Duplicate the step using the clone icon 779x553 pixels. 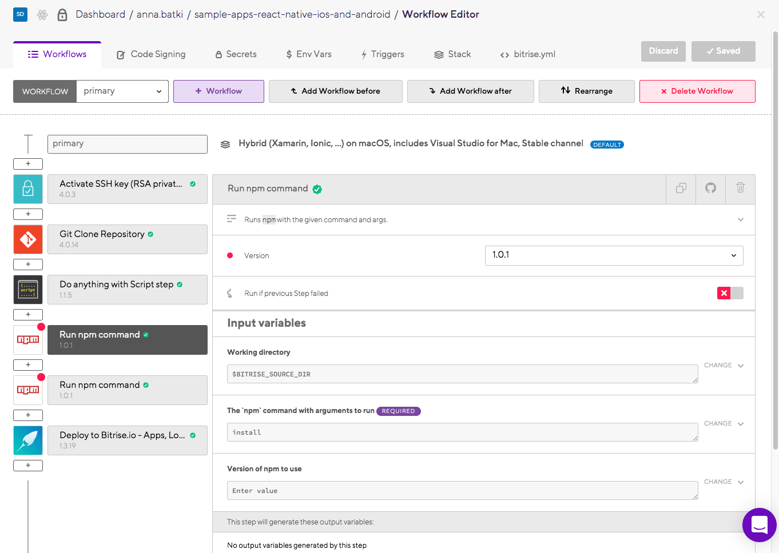(681, 189)
